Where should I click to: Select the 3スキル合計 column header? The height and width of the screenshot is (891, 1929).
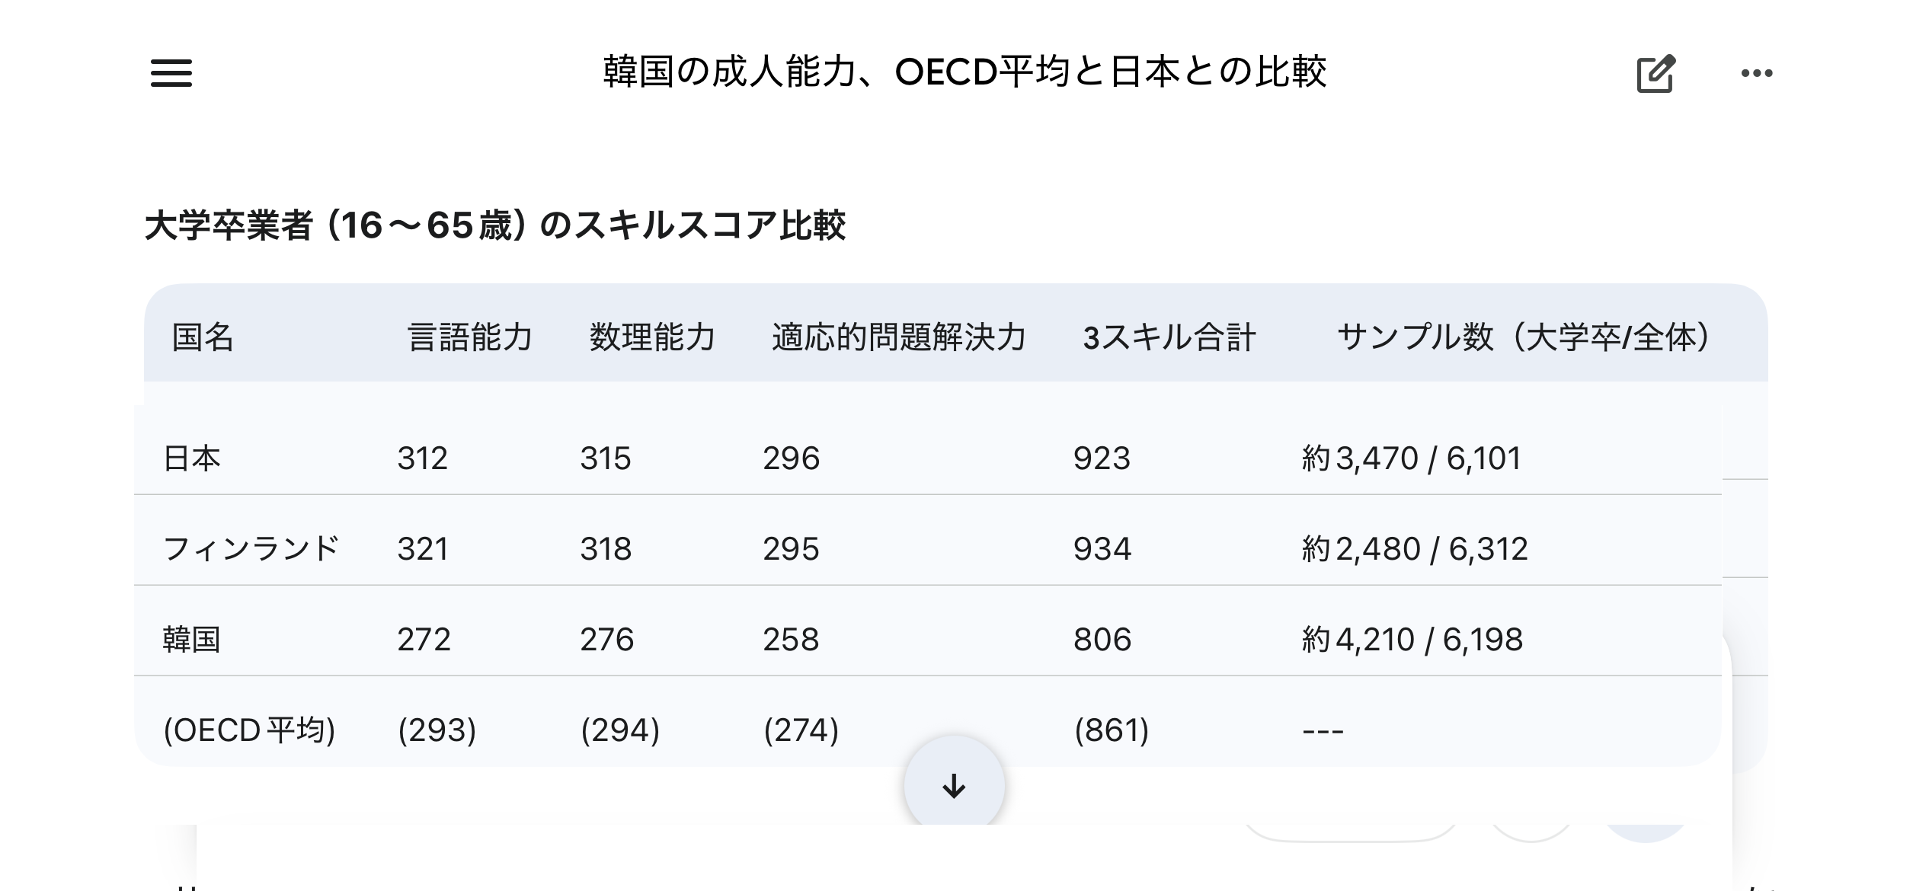click(x=1169, y=337)
